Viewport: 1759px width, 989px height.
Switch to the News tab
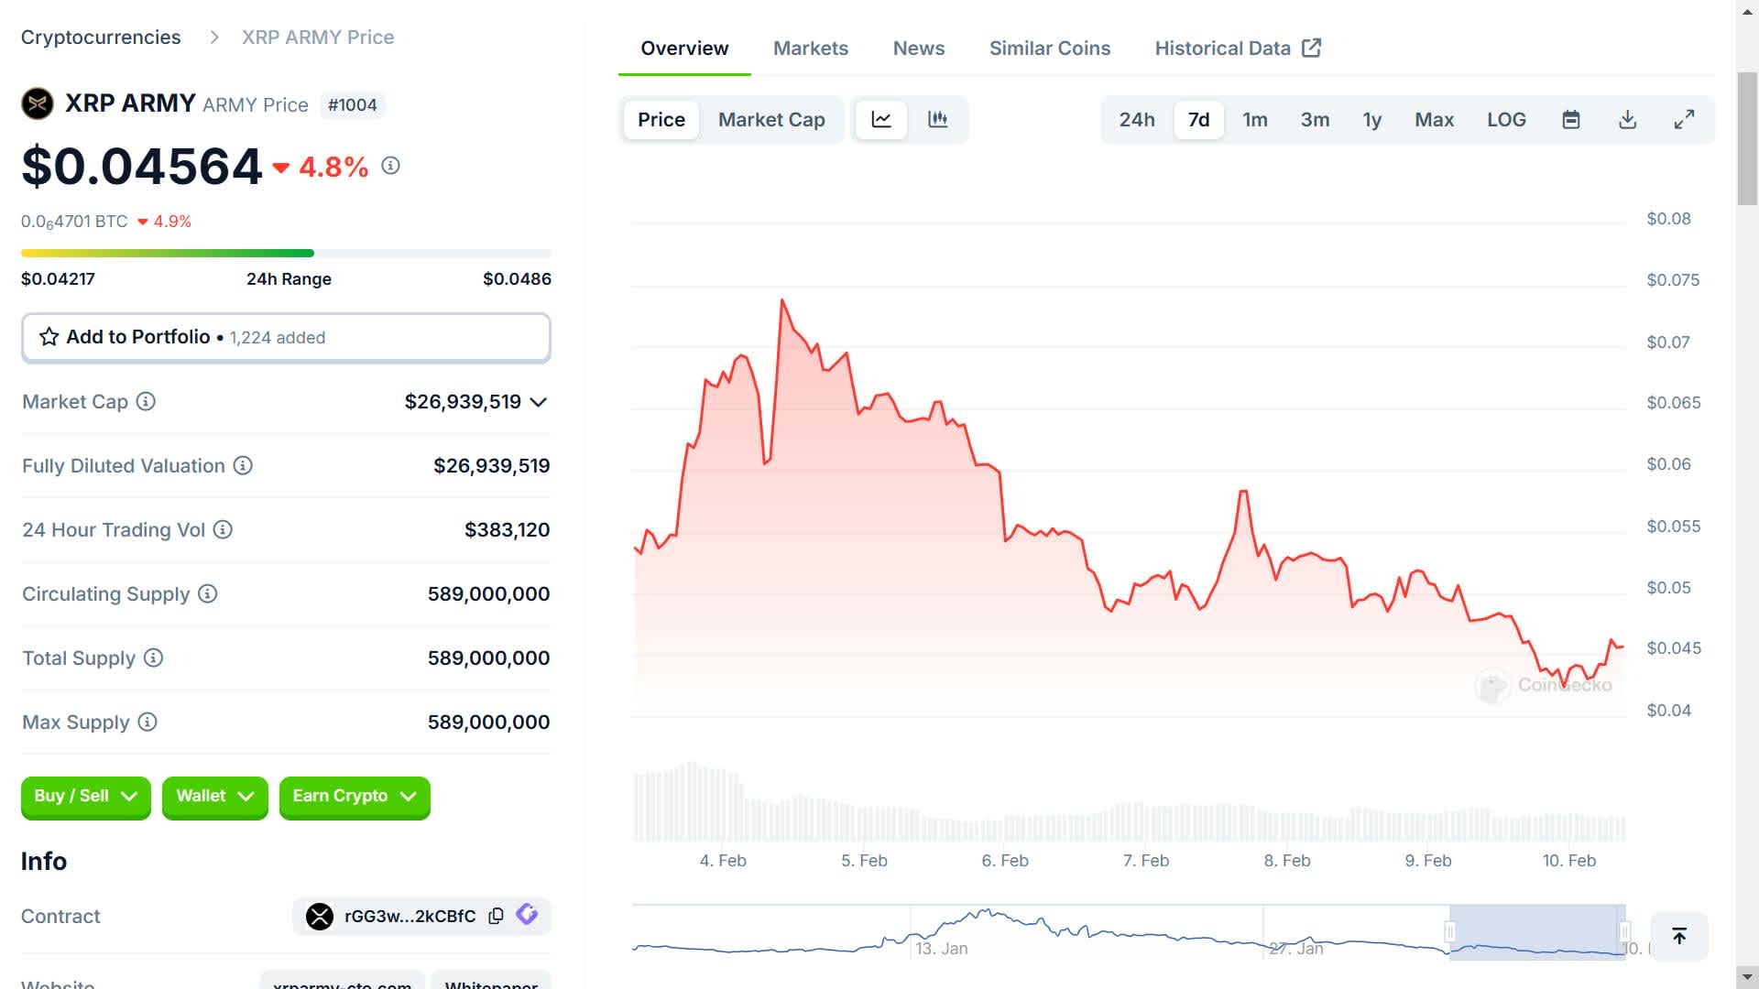tap(919, 49)
